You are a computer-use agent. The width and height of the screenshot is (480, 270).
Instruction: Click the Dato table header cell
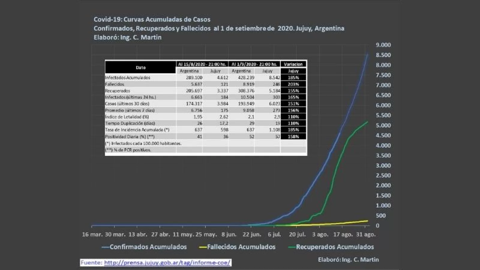[x=140, y=67]
